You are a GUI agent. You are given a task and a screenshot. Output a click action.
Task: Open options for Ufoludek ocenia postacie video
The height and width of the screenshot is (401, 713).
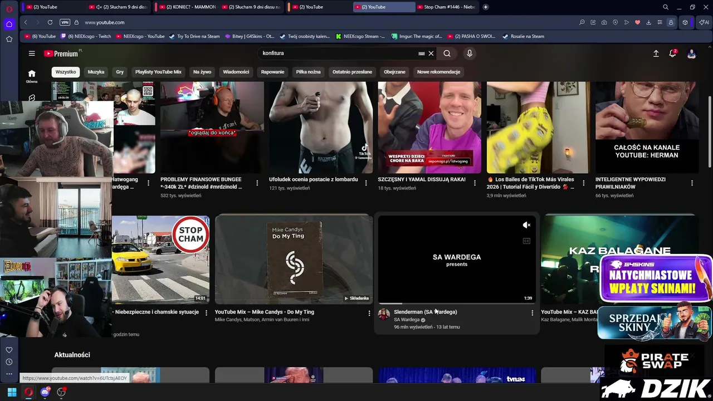pyautogui.click(x=366, y=183)
